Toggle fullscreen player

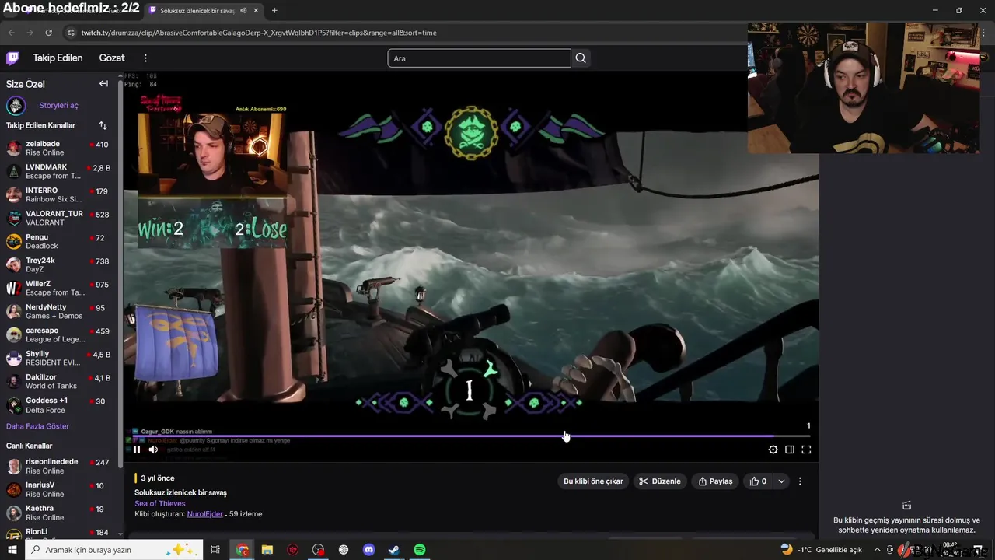click(x=806, y=450)
